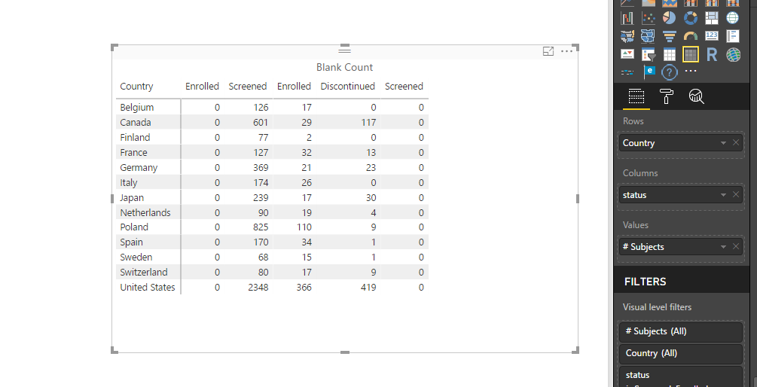Open import custom visual ellipsis menu

click(691, 71)
